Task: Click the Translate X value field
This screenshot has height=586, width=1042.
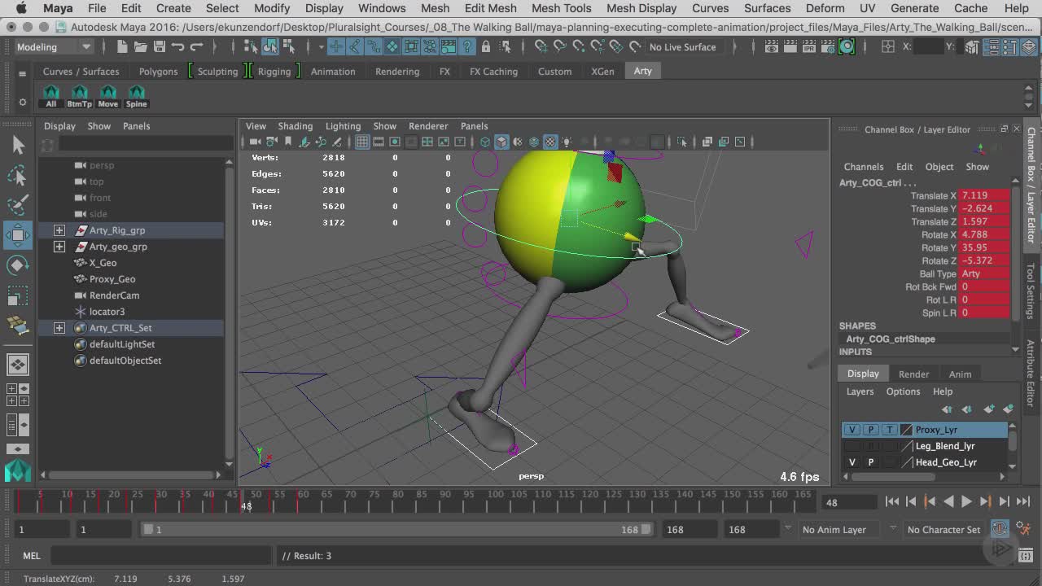Action: [x=984, y=195]
